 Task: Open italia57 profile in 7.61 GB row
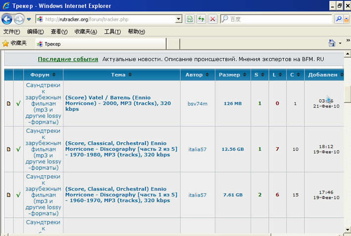(198, 195)
